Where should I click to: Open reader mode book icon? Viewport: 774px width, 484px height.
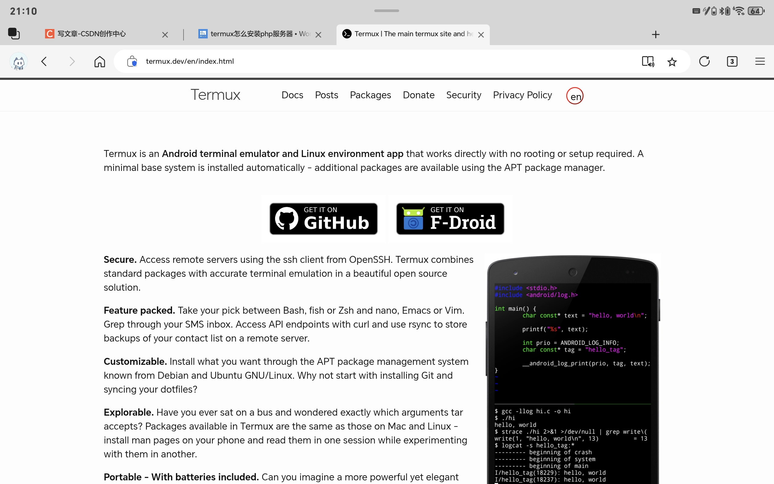coord(648,61)
